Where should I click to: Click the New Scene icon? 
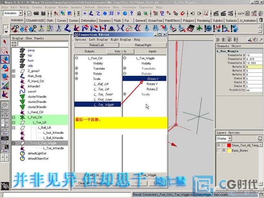coord(29,13)
